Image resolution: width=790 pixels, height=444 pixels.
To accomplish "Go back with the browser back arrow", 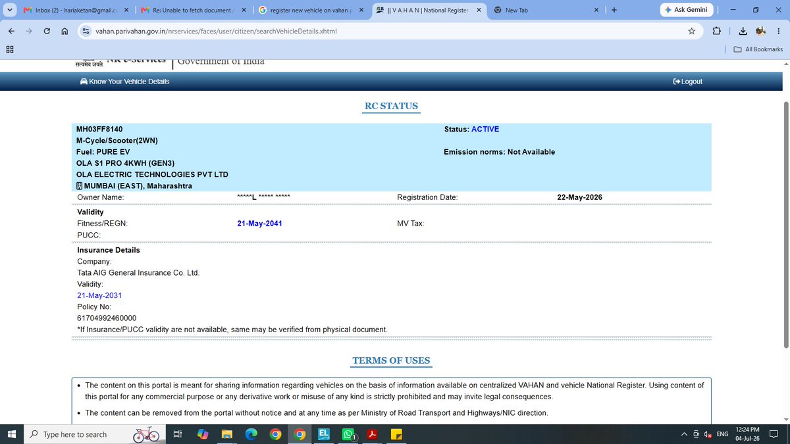I will (x=11, y=31).
